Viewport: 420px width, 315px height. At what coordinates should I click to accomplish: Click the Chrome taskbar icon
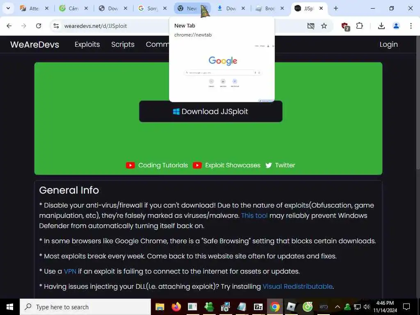point(274,307)
